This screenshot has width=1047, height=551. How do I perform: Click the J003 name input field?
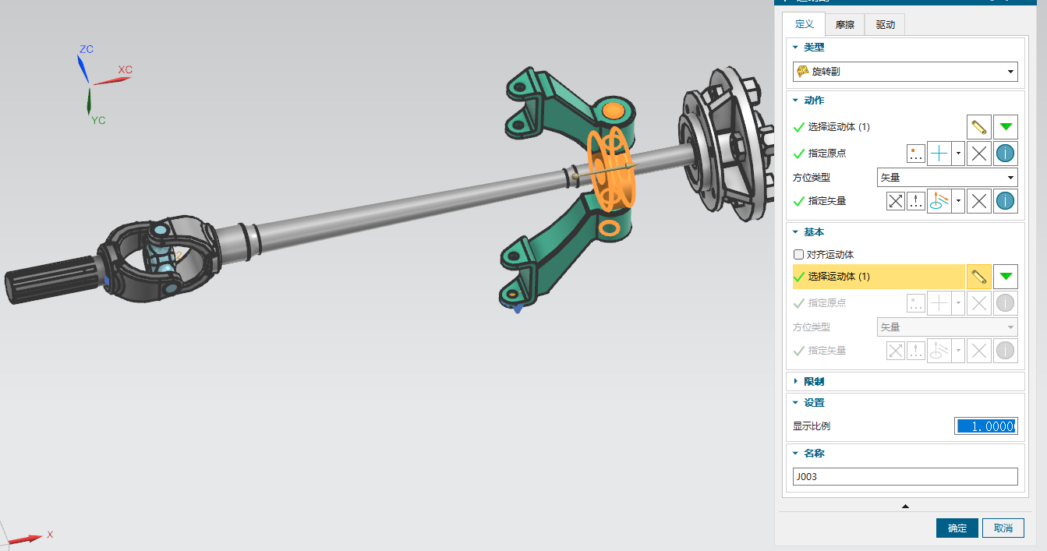904,476
